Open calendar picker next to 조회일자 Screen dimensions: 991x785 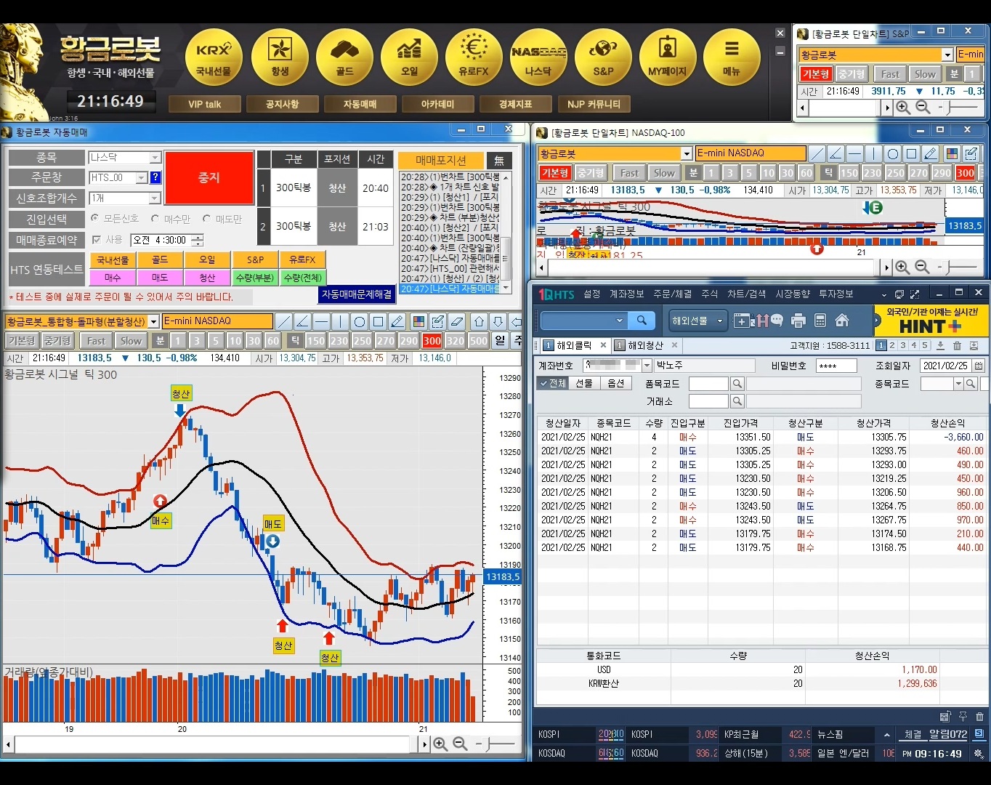[x=979, y=366]
